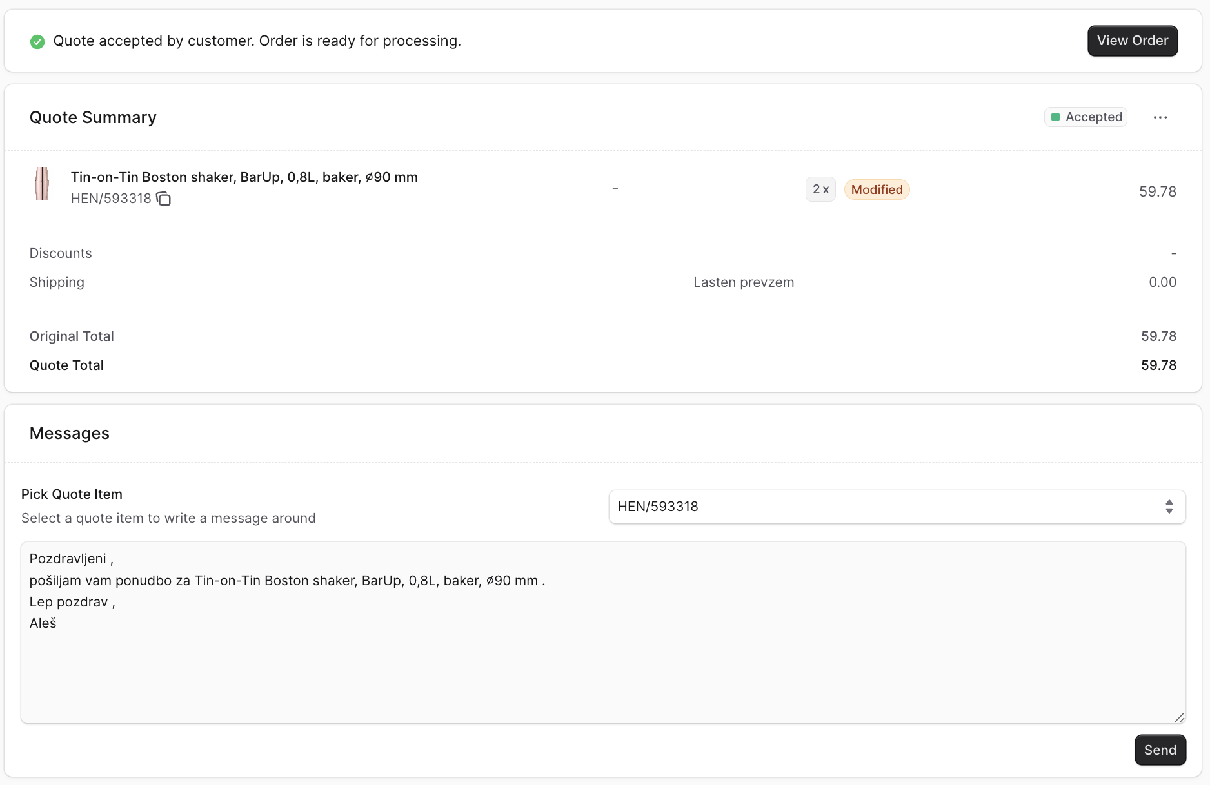This screenshot has width=1210, height=785.
Task: Click the HEN/593318 SKU text
Action: click(111, 199)
